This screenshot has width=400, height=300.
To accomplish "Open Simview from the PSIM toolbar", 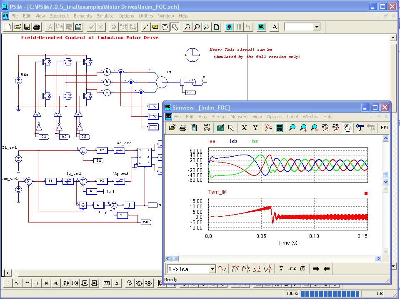I will pyautogui.click(x=261, y=27).
